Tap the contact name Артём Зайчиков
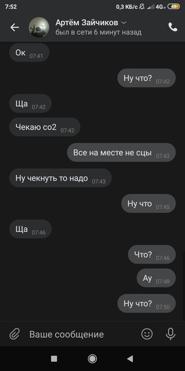The height and width of the screenshot is (371, 185). click(87, 23)
